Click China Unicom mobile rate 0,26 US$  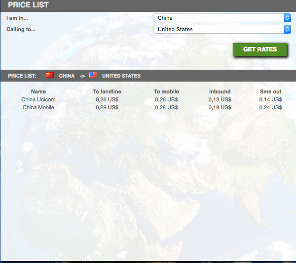click(166, 99)
